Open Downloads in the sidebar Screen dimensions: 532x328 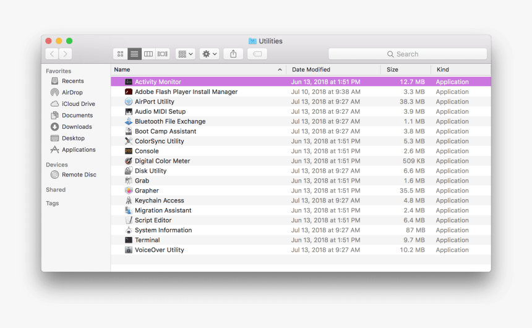click(77, 127)
